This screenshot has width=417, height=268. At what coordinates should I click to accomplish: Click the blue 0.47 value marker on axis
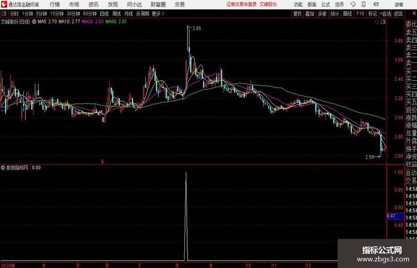(x=395, y=216)
